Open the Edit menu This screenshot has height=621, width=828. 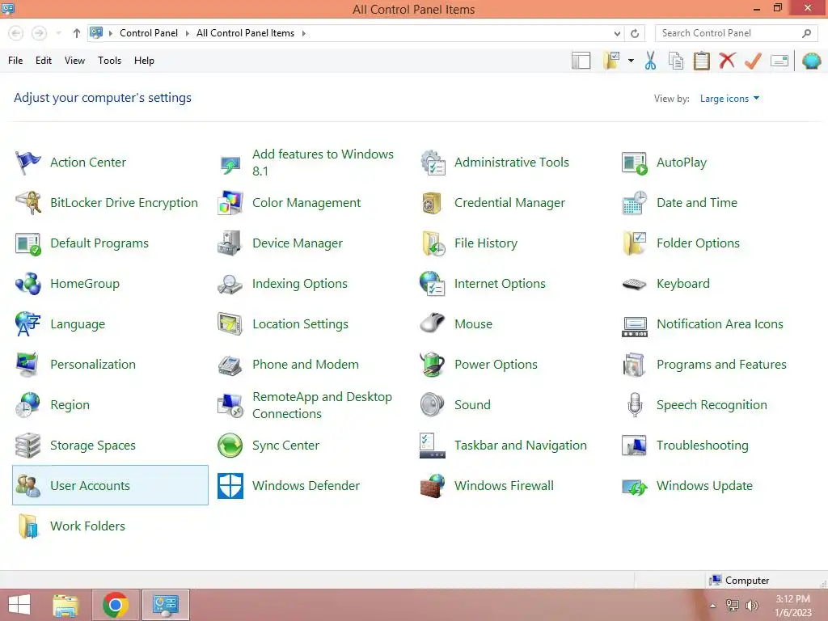(44, 61)
